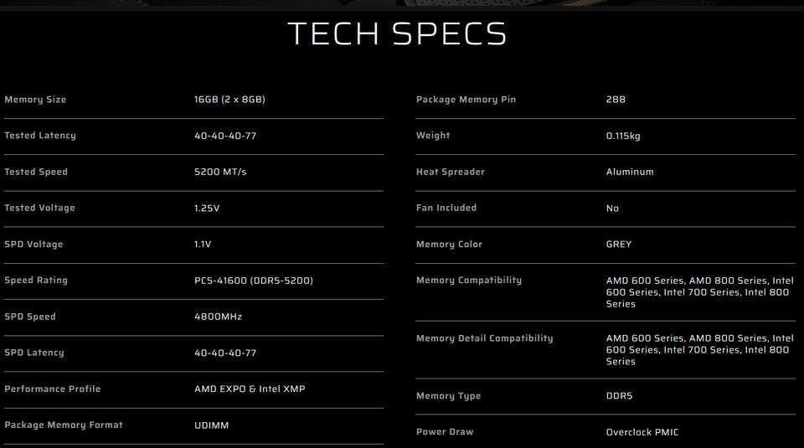Select the 1.25V tested voltage value
Image resolution: width=804 pixels, height=448 pixels.
[207, 209]
